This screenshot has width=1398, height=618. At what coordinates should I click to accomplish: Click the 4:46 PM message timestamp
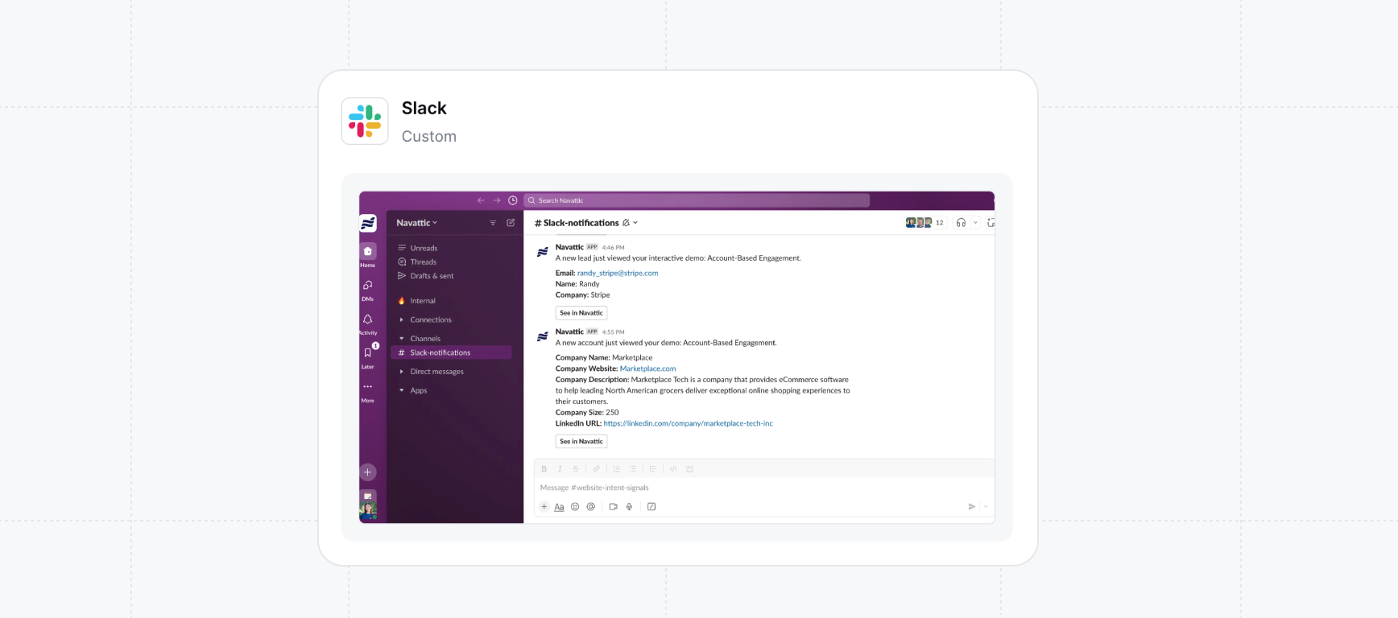[x=614, y=248]
